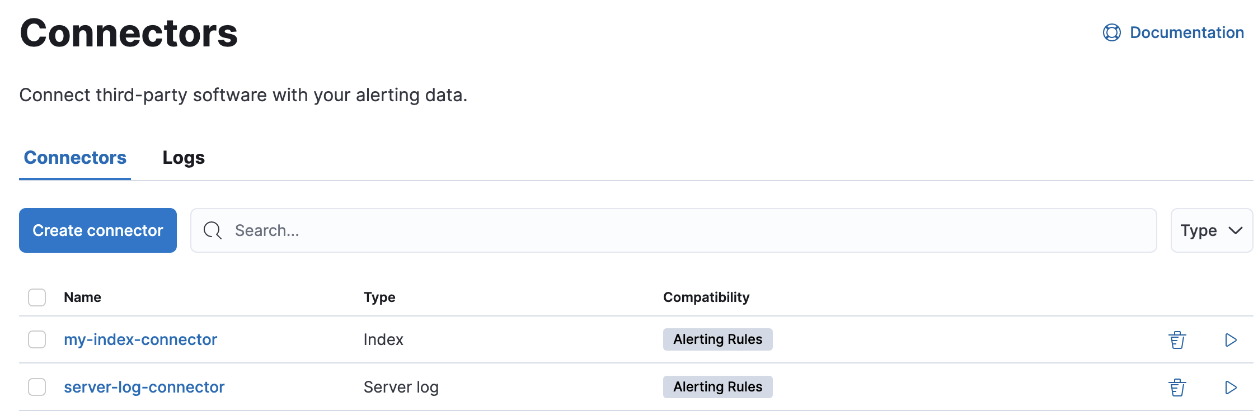Screen dimensions: 1258x411
Task: Click the Alerting Rules badge for my-index-connector
Action: (x=717, y=339)
